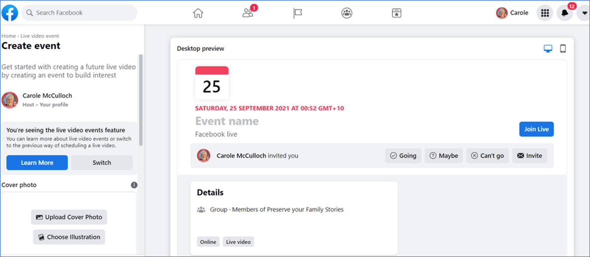Viewport: 590px width, 257px height.
Task: Open Carole's profile in the top bar
Action: pos(512,13)
